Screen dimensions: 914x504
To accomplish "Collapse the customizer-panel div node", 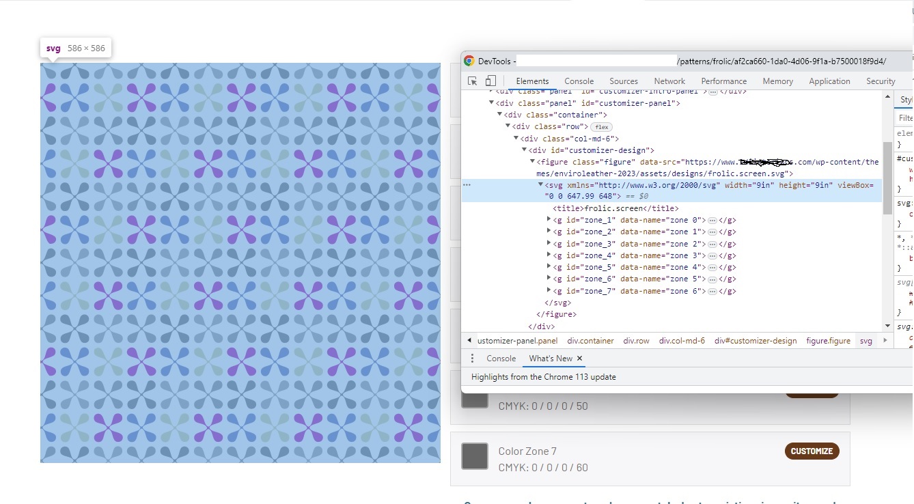I will (491, 103).
